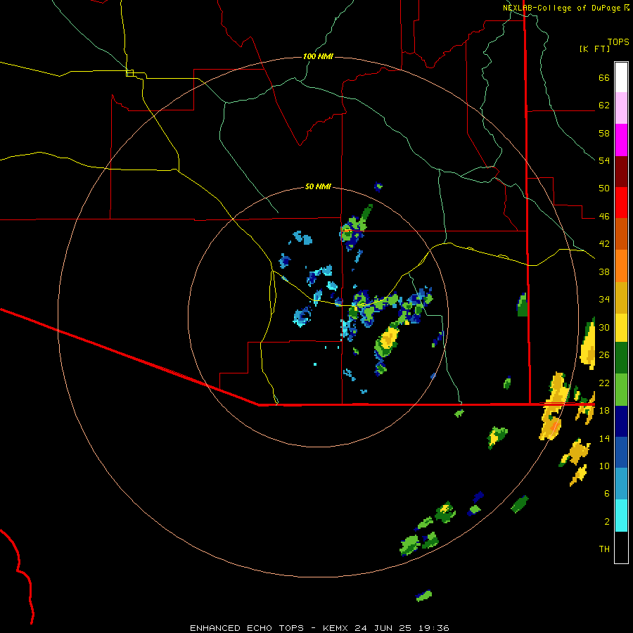
Task: Click the cyan legend band near 2
Action: pos(621,516)
